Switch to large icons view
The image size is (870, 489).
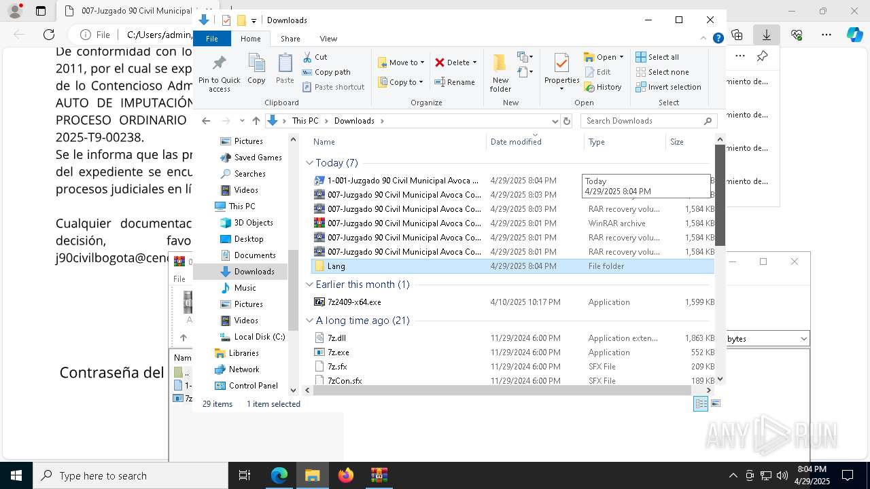point(715,404)
